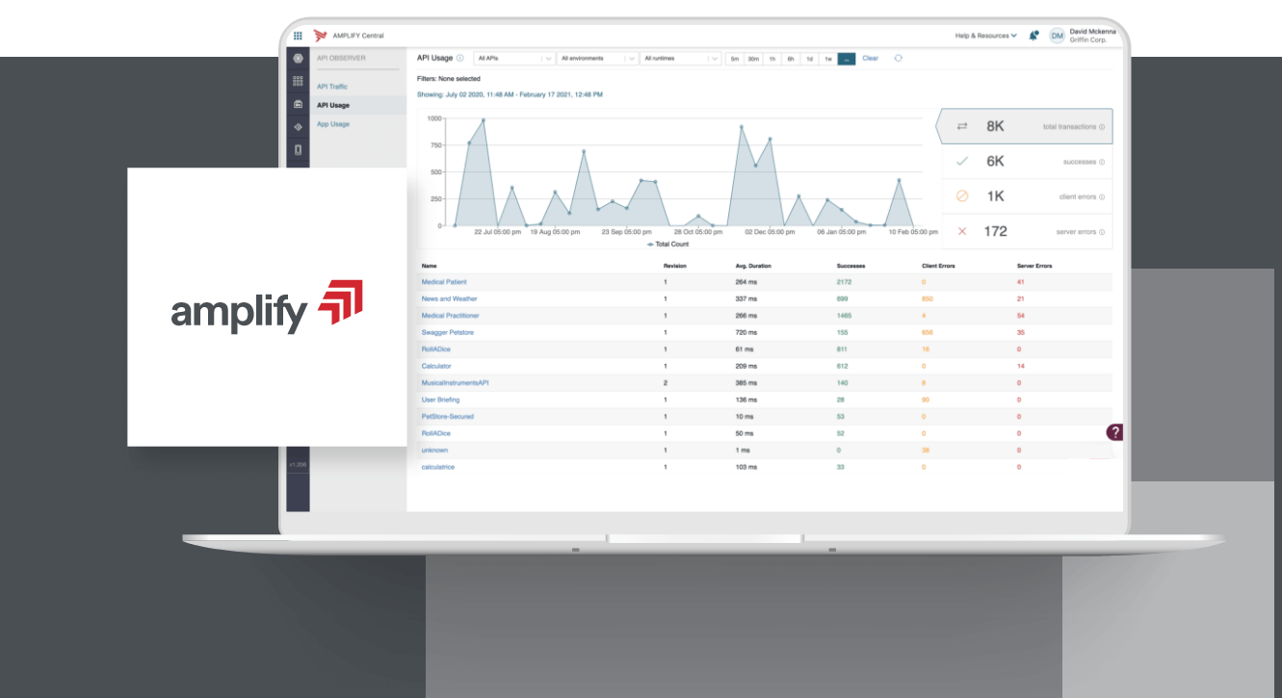Viewport: 1282px width, 698px height.
Task: Click the info icon beside API Usage title
Action: point(460,59)
